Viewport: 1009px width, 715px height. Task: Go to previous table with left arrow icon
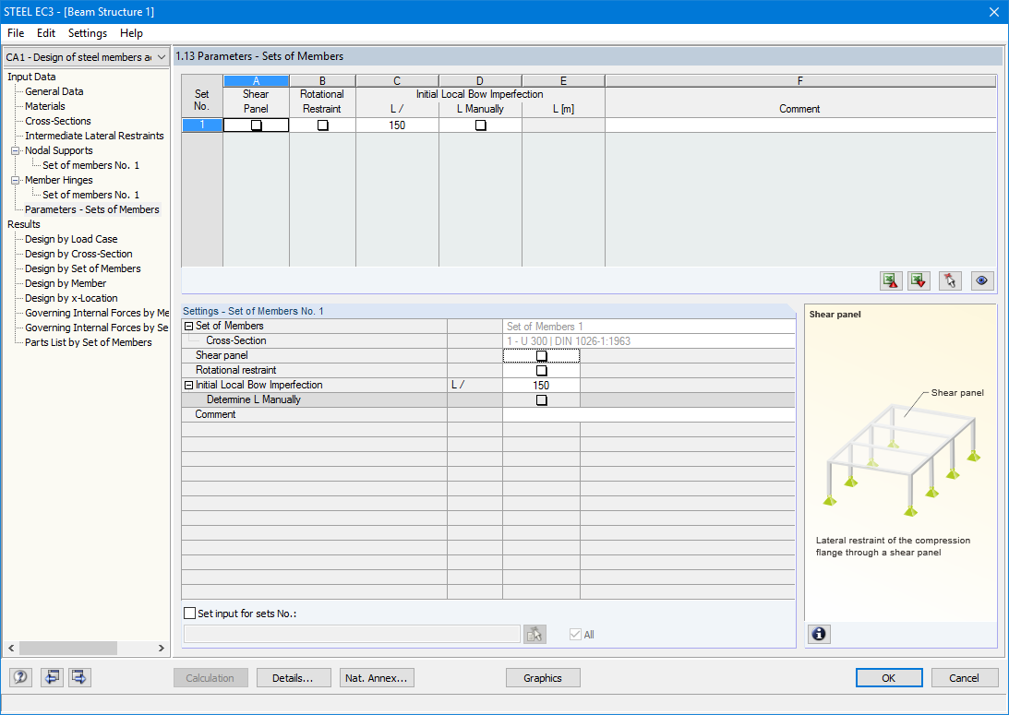click(52, 677)
